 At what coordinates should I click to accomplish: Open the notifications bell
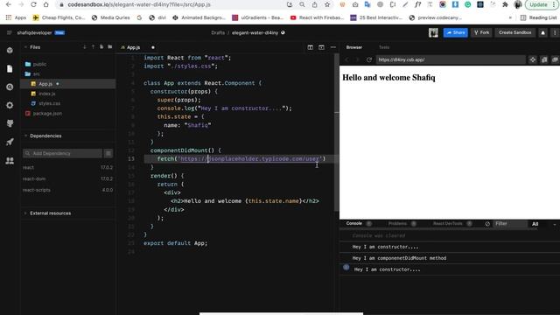542,32
